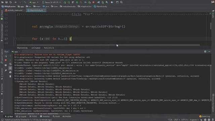The height and width of the screenshot is (121, 215).
Task: Build project with the hammer icon
Action: [25, 2]
